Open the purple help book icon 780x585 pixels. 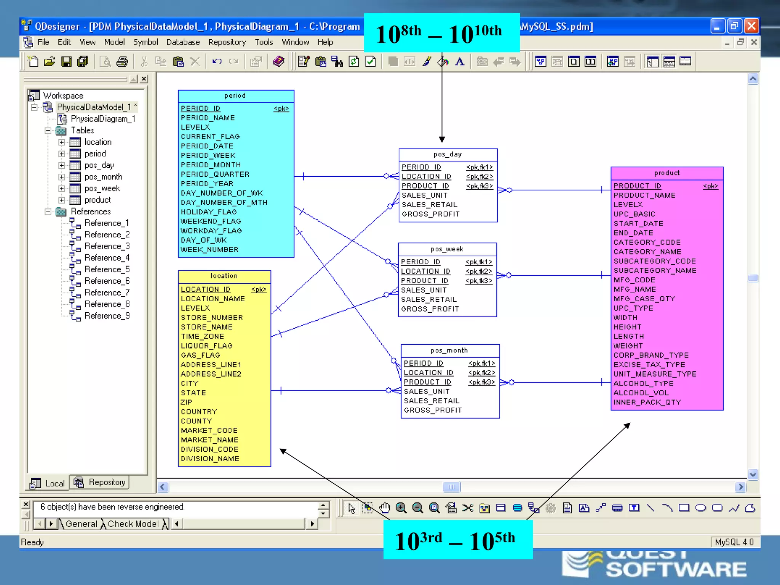pyautogui.click(x=279, y=61)
